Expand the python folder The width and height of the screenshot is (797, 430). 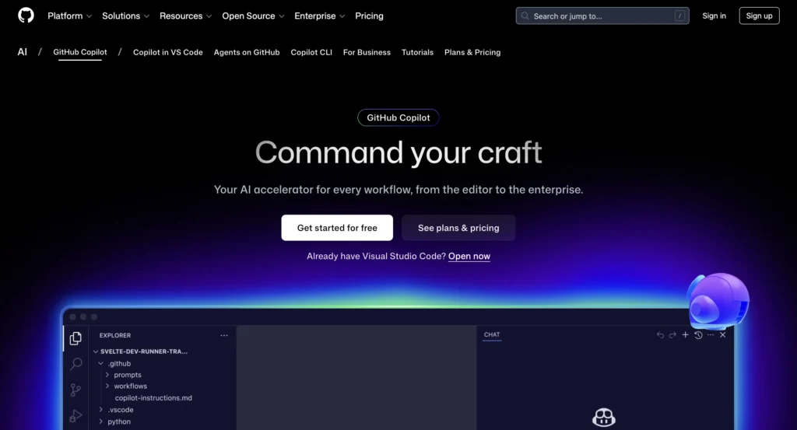(115, 421)
